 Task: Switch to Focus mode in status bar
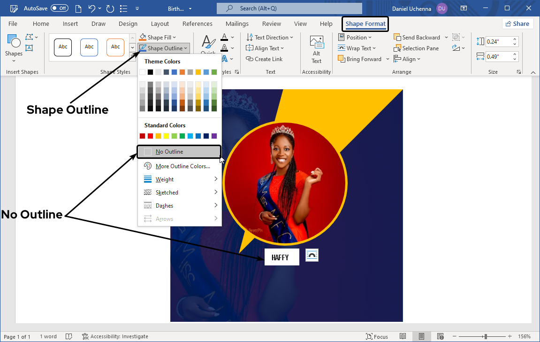pos(377,336)
